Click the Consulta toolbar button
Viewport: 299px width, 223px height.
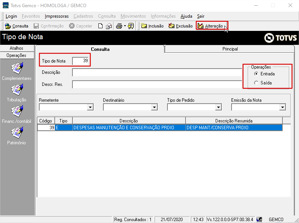(17, 26)
